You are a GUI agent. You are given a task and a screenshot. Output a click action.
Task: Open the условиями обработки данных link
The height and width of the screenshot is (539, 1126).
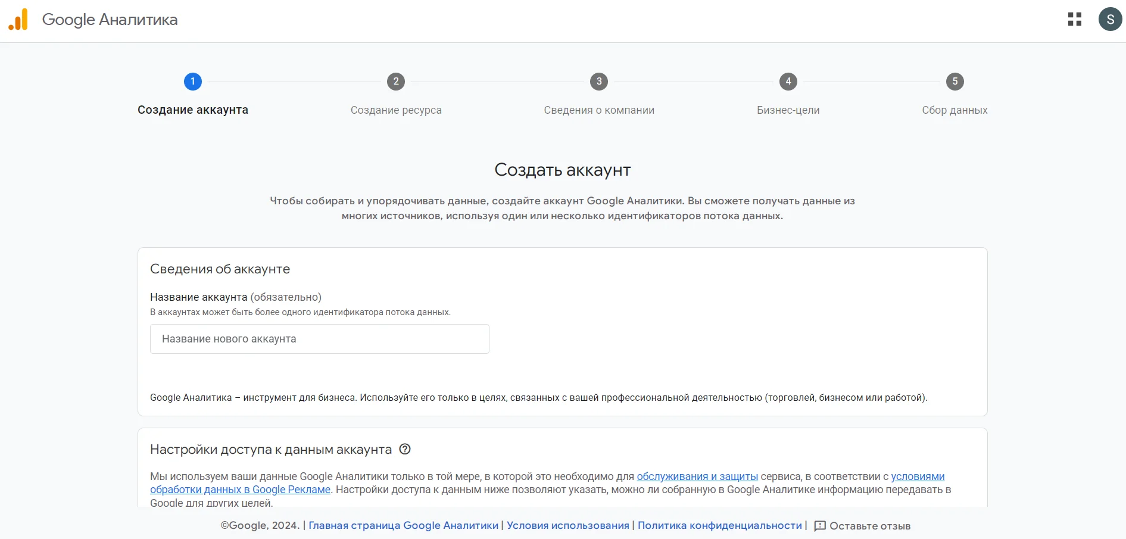[918, 476]
